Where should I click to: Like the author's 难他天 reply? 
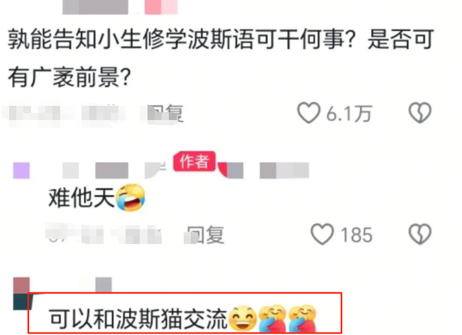coord(322,234)
